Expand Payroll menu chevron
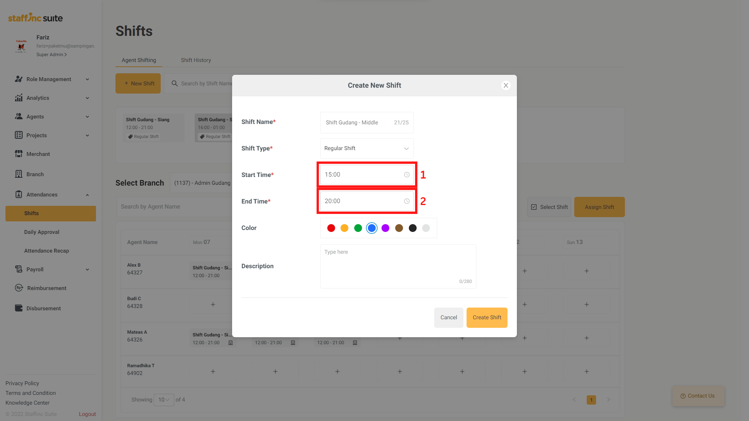Screen dimensions: 749x421 87,269
